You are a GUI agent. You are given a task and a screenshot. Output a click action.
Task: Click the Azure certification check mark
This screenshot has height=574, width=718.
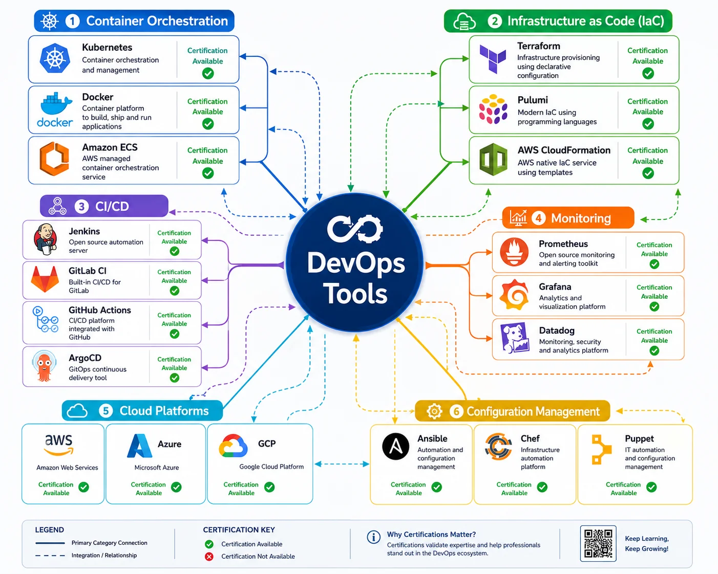pos(176,487)
